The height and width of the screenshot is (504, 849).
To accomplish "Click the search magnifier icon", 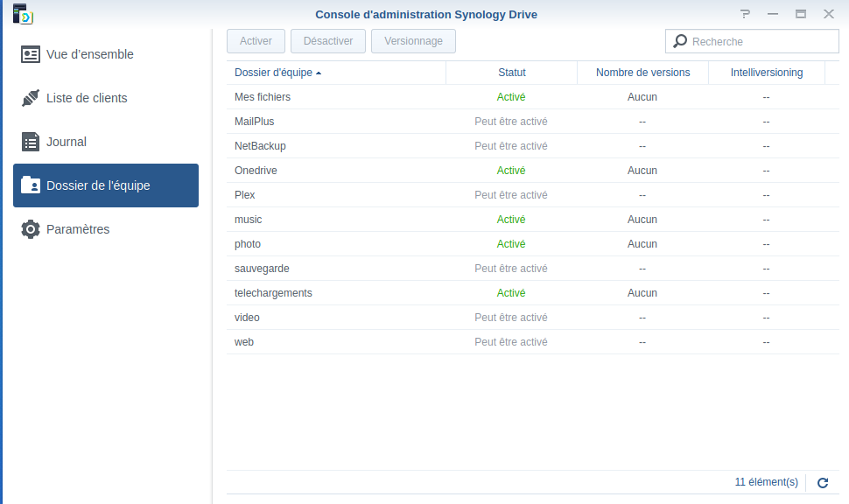I will [680, 41].
